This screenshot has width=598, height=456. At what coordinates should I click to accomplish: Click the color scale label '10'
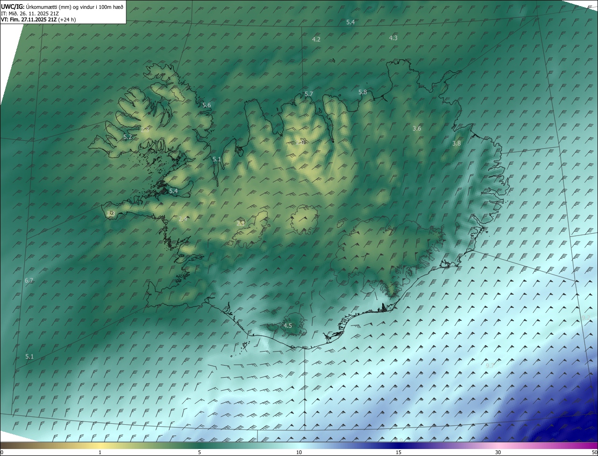(x=299, y=452)
